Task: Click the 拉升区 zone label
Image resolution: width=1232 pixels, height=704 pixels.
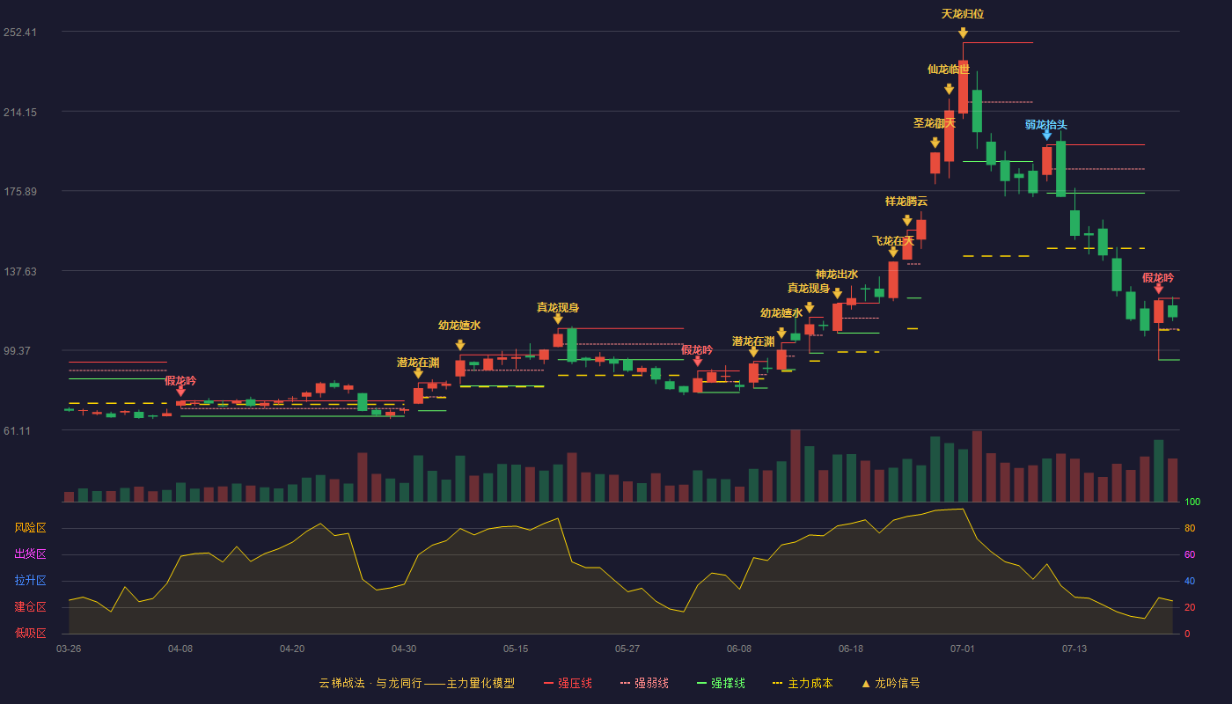Action: tap(30, 581)
